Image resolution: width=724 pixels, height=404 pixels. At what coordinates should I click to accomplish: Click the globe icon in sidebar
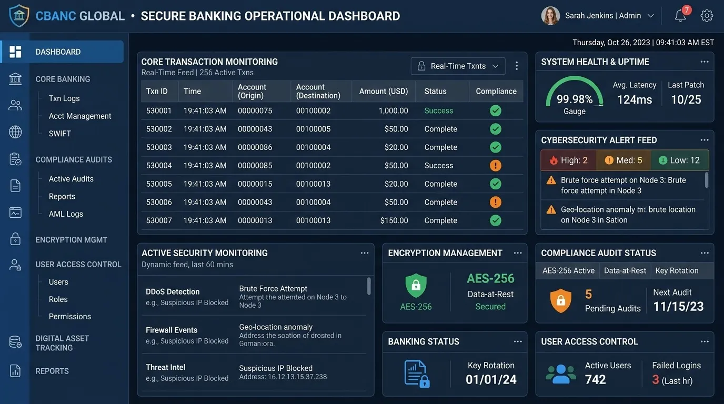15,132
